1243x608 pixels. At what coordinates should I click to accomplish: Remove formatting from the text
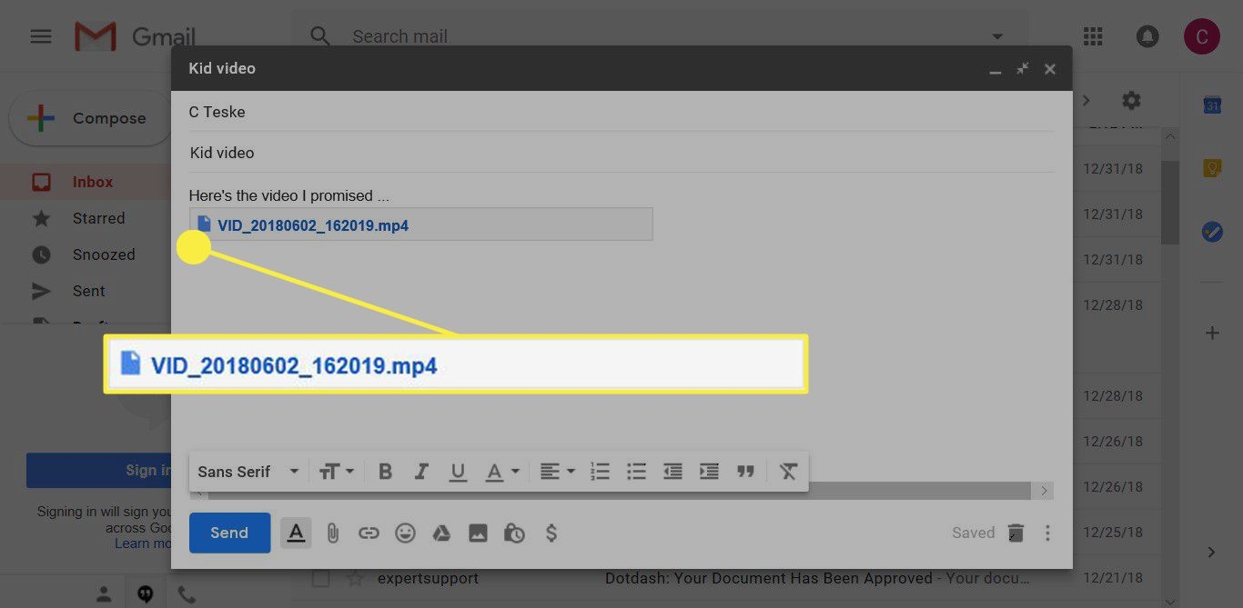pos(788,472)
